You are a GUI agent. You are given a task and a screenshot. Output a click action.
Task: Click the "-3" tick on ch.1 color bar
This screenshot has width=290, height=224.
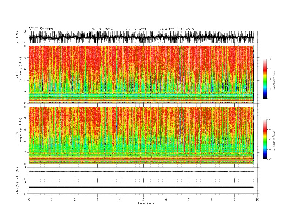pyautogui.click(x=270, y=59)
